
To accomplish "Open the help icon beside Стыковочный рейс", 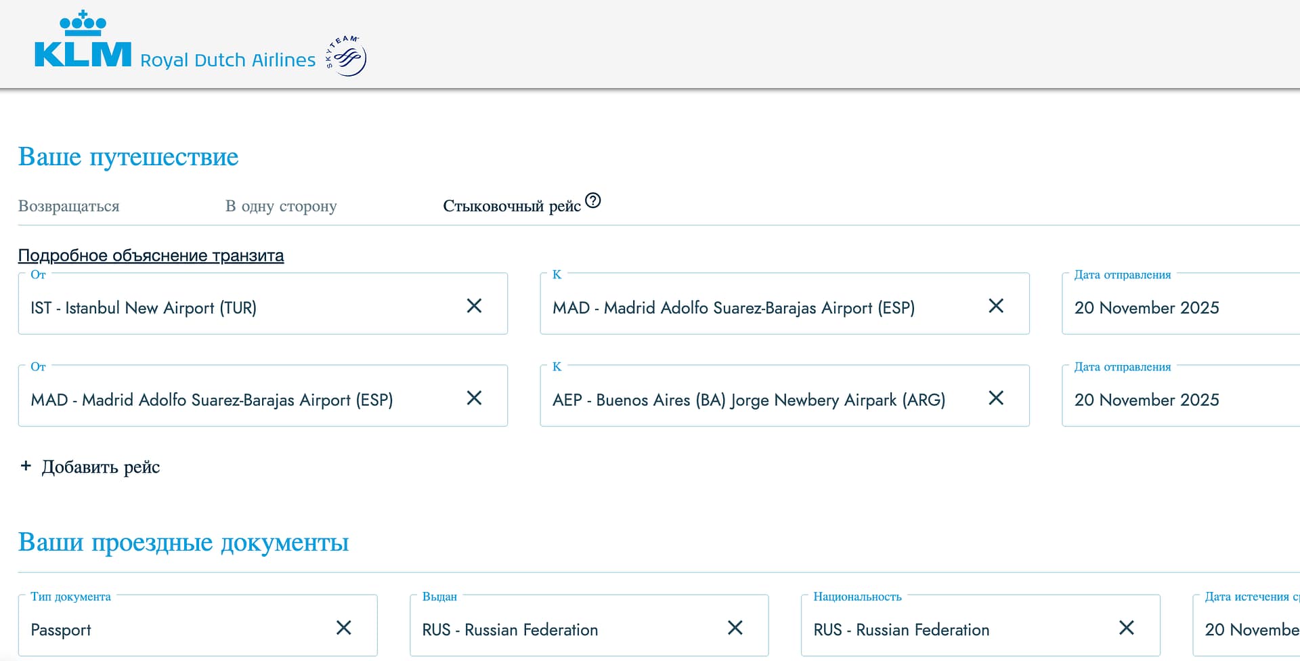I will (x=593, y=200).
